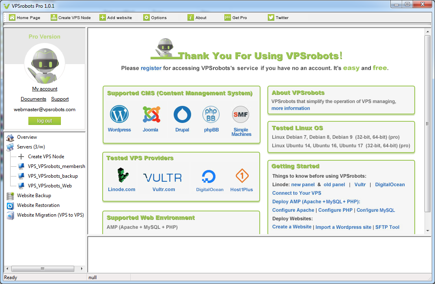435x284 pixels.
Task: Select VPS_VPSrobots_backup server node
Action: click(x=53, y=176)
